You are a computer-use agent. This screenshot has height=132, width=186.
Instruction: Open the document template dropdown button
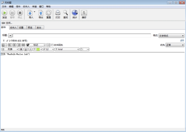4,45
